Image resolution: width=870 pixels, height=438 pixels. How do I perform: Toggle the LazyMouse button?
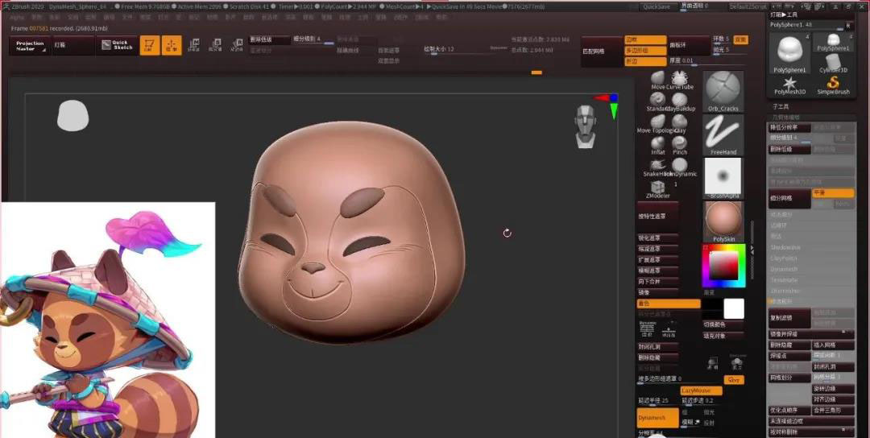[x=701, y=390]
